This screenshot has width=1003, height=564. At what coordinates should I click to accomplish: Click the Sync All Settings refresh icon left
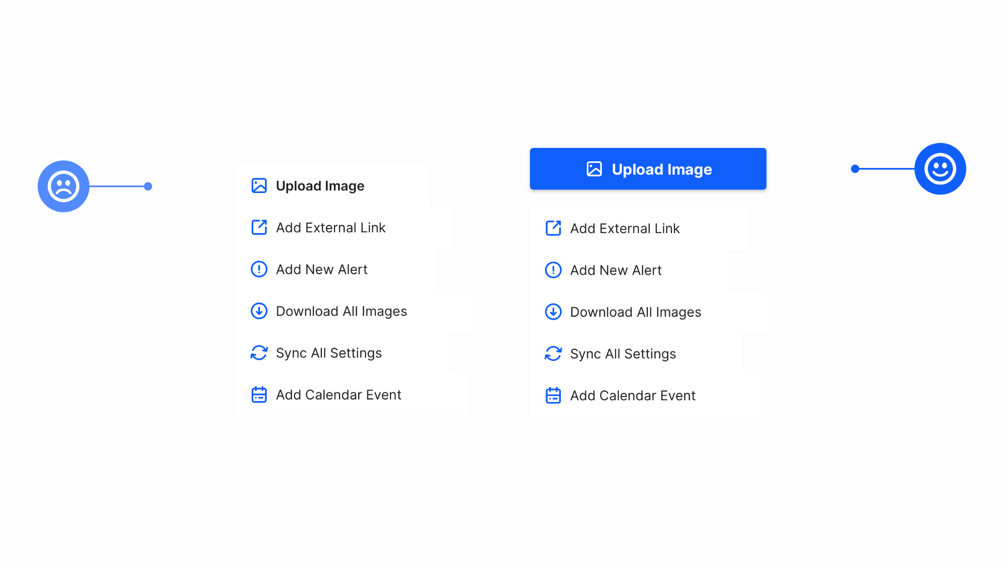coord(260,352)
